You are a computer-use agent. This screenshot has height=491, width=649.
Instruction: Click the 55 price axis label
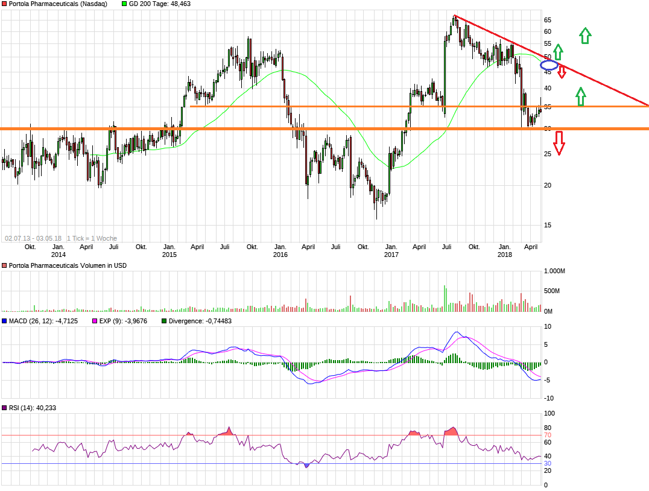tap(548, 43)
